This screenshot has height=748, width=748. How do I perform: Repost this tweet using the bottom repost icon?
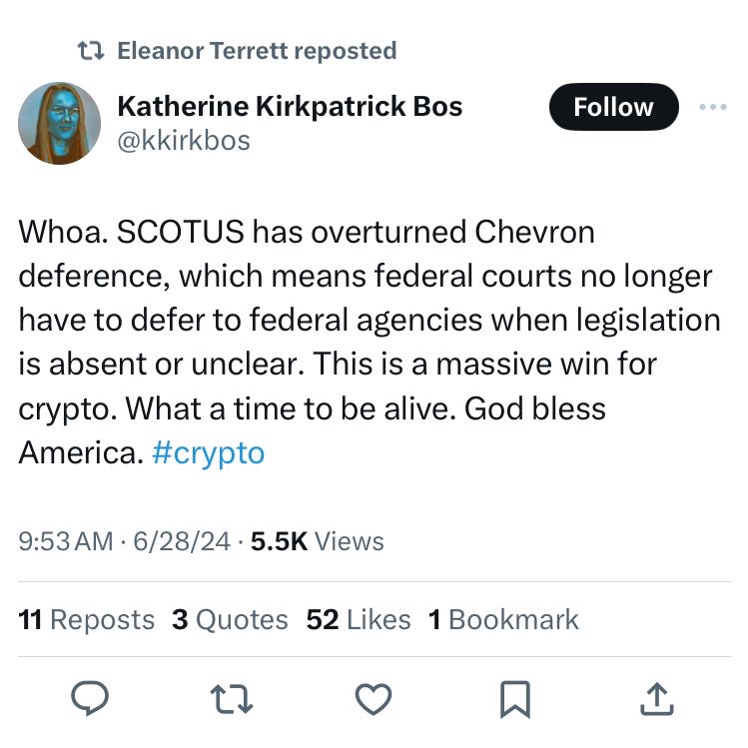[234, 698]
